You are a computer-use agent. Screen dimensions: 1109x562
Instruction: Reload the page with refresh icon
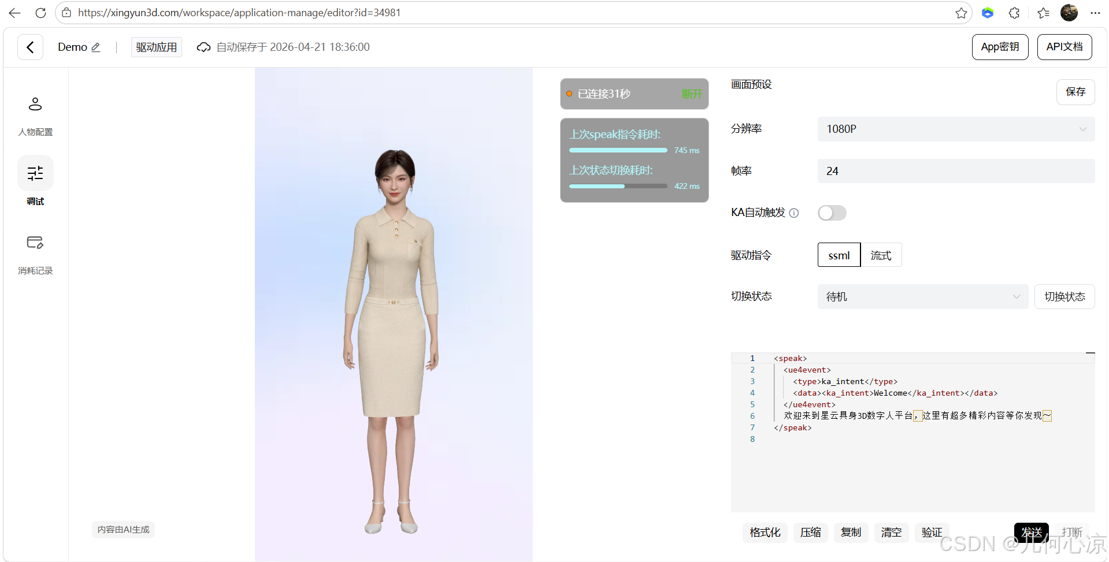40,13
